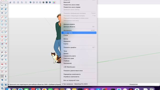Image resolution: width=160 pixels, height=90 pixels.
Task: Choose the Eraser tool
Action: click(6, 9)
